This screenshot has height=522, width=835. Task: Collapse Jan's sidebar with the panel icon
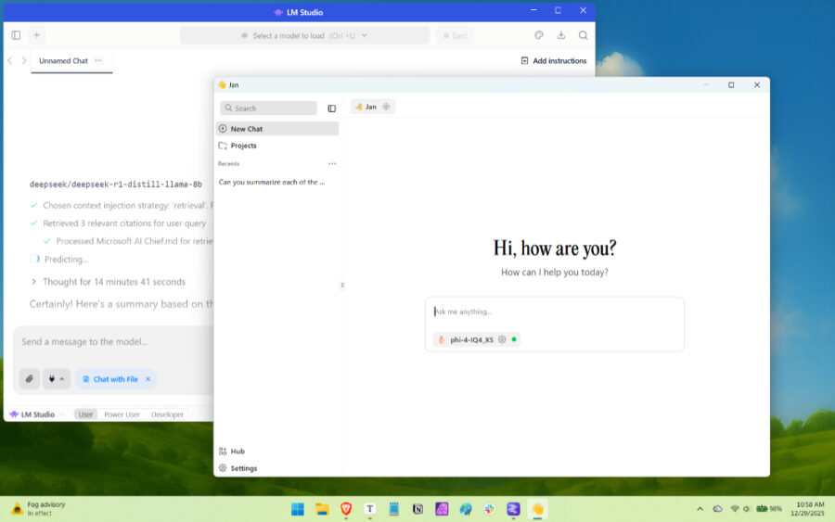pos(331,108)
